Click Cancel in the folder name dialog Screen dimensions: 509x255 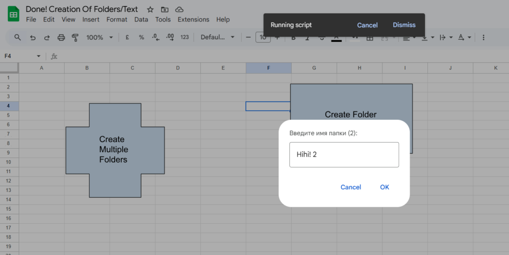pyautogui.click(x=350, y=187)
